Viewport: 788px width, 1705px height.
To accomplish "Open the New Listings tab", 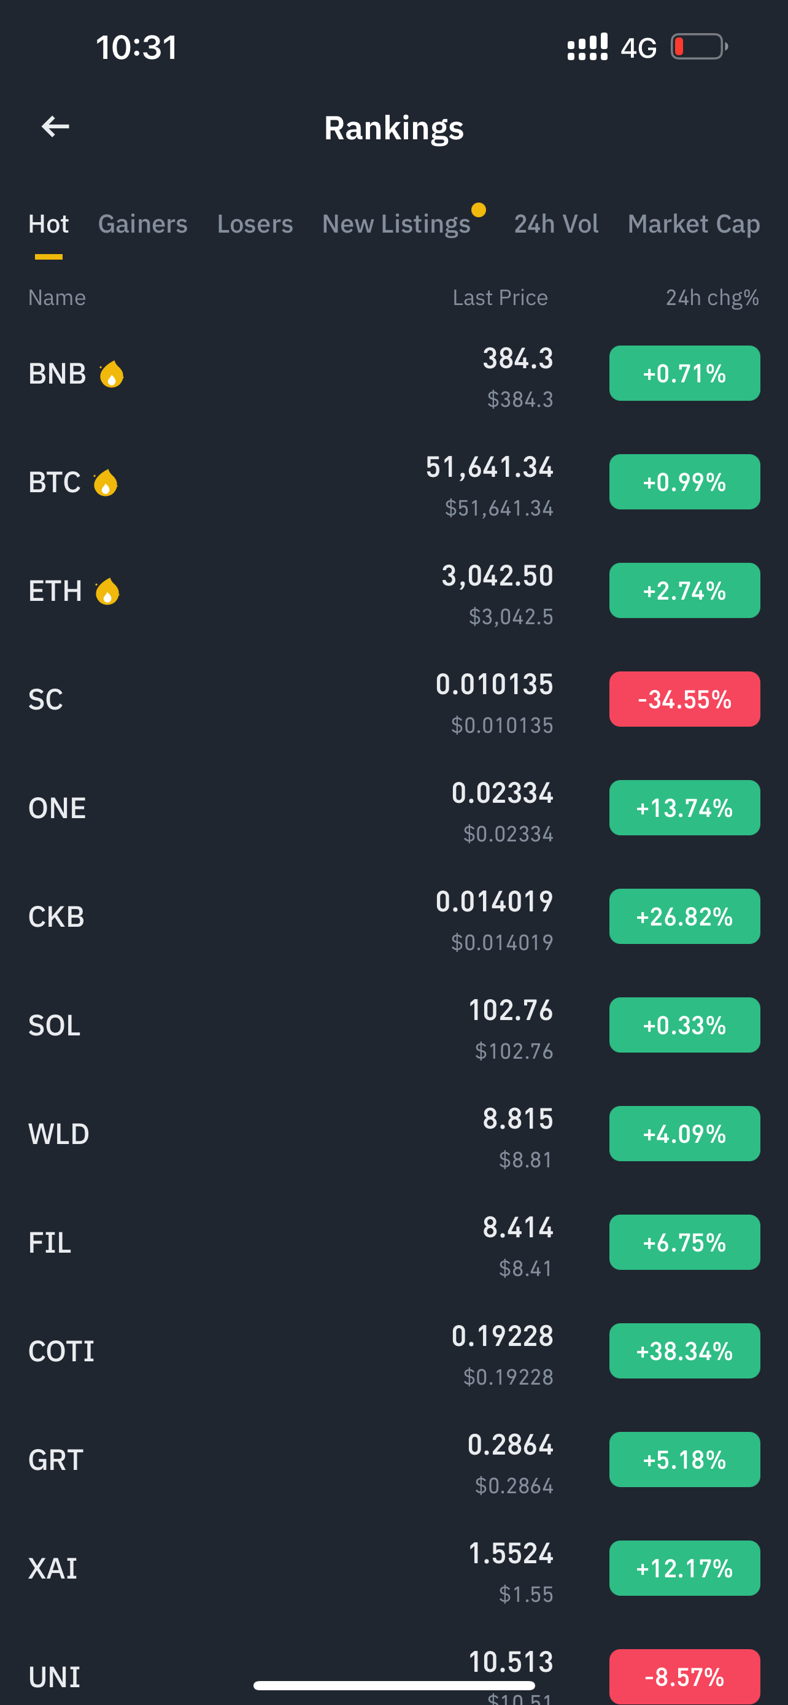I will click(396, 224).
